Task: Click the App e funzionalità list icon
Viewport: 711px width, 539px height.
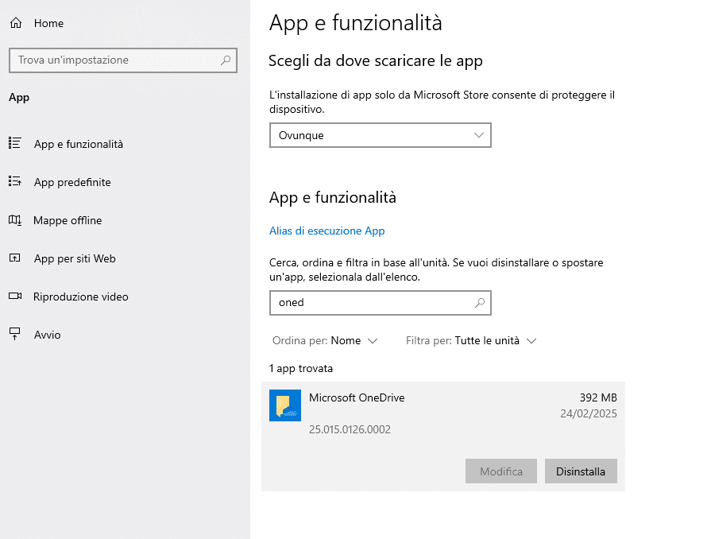Action: click(x=14, y=143)
